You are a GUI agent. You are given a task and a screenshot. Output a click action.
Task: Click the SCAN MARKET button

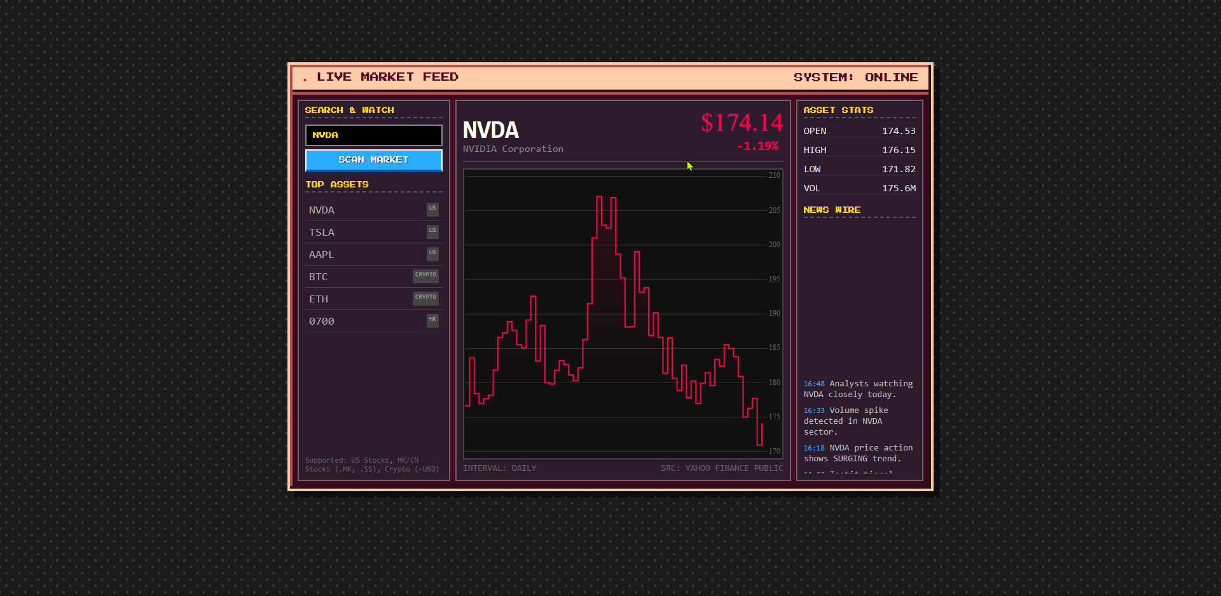point(374,160)
